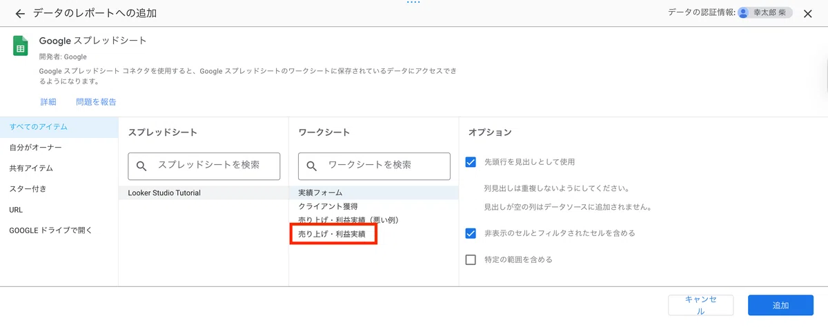Select URL in sidebar
This screenshot has height=327, width=828.
59,210
